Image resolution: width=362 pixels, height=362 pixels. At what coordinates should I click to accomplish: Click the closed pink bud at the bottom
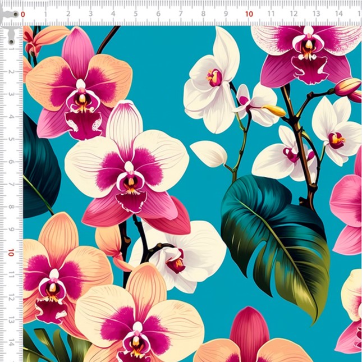tap(249, 331)
